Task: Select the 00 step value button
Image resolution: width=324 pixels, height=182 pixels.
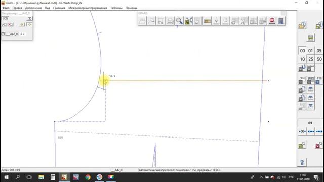Action: click(302, 51)
